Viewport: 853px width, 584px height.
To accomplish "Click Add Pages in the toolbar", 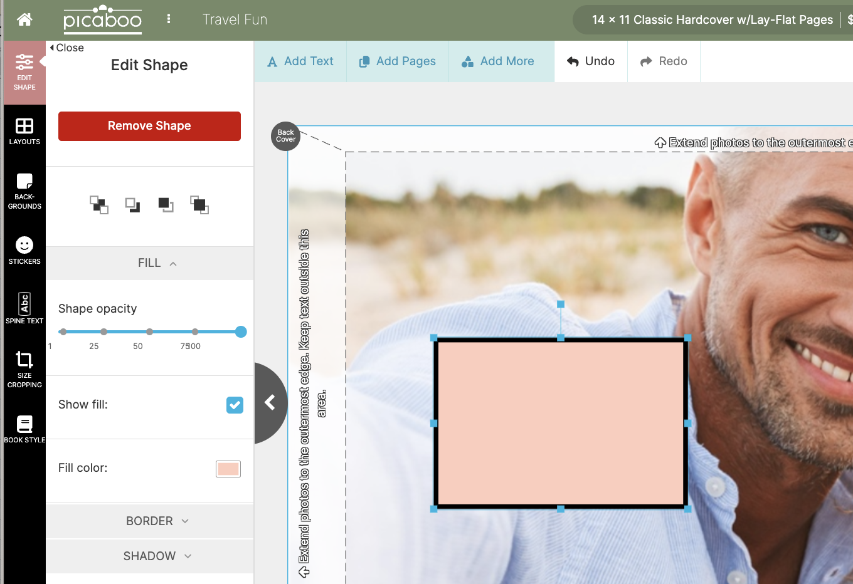I will coord(398,61).
